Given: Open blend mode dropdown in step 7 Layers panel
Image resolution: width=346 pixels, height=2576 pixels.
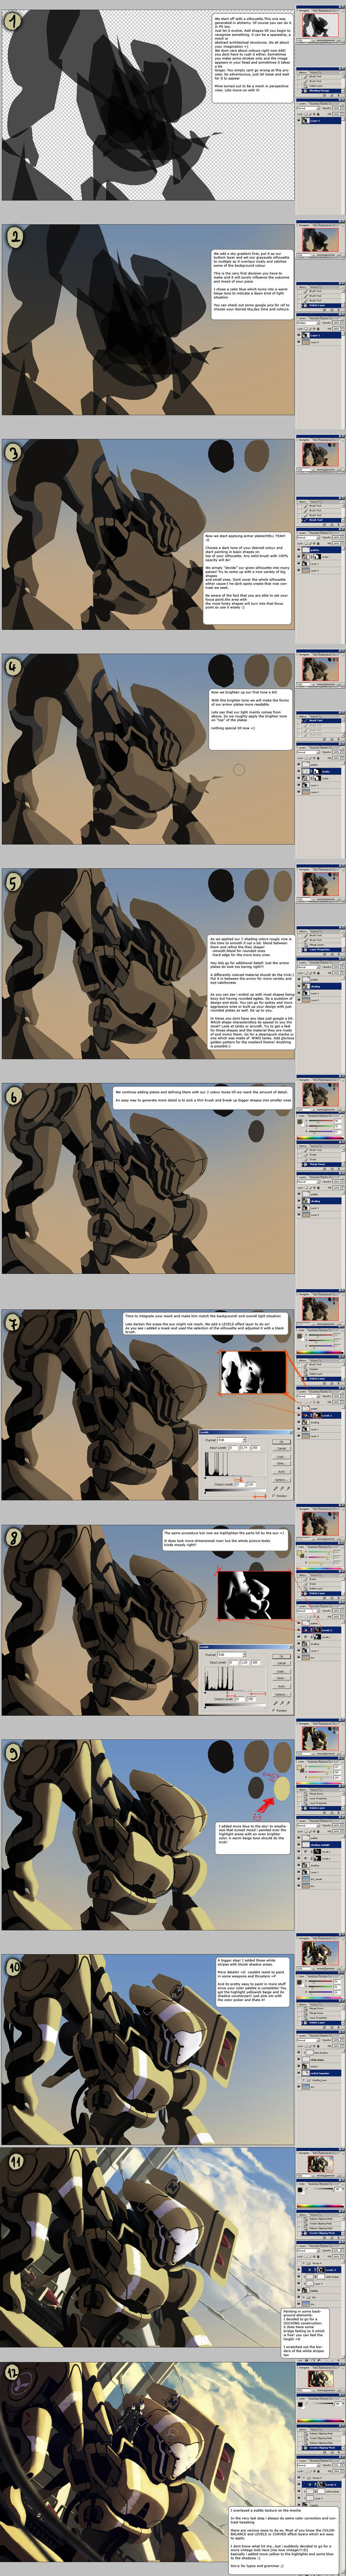Looking at the screenshot, I should pyautogui.click(x=308, y=1396).
